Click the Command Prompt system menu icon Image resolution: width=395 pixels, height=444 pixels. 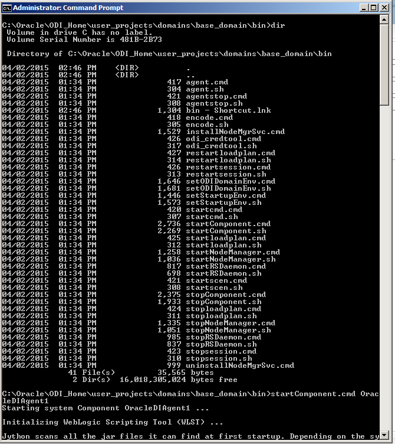pyautogui.click(x=6, y=8)
